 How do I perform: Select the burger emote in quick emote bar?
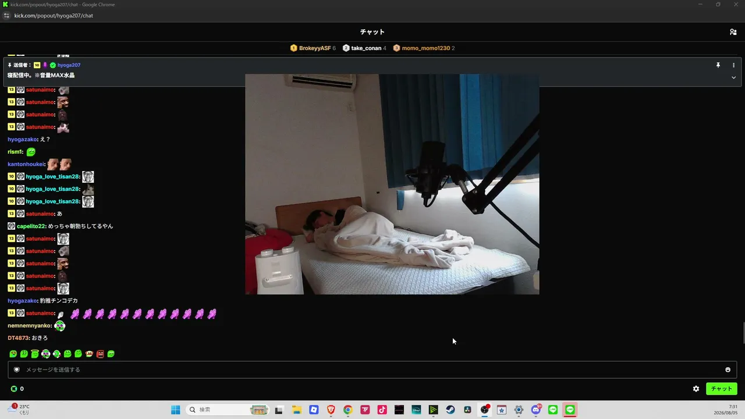coord(89,354)
